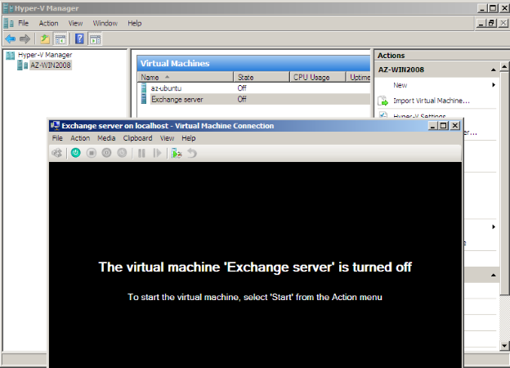Toggle Show/Hide Action Pane toolbar icon
The image size is (510, 368).
95,39
